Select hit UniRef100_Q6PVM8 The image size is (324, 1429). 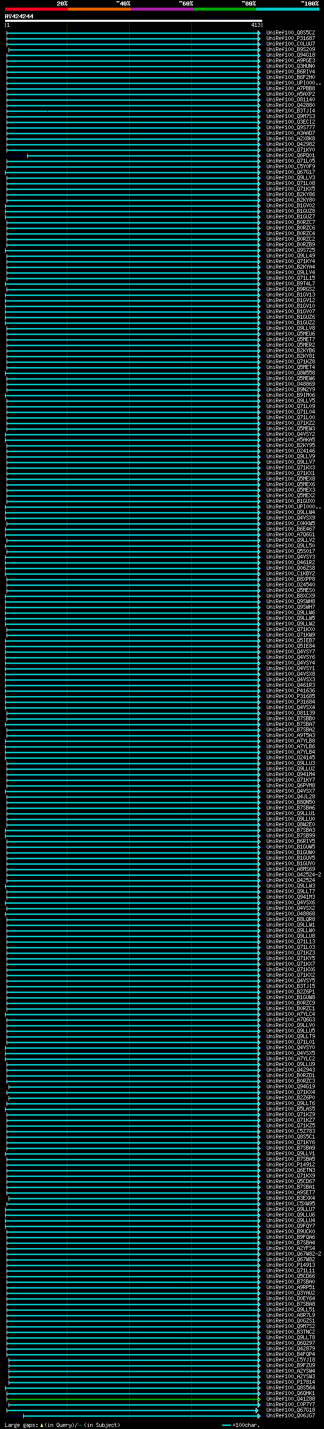291,786
